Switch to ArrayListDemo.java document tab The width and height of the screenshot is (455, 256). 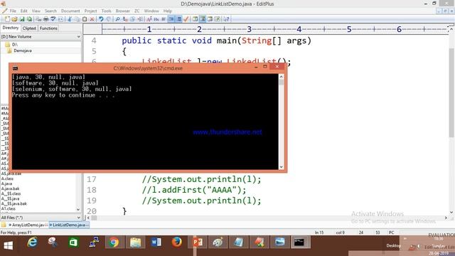coord(28,225)
